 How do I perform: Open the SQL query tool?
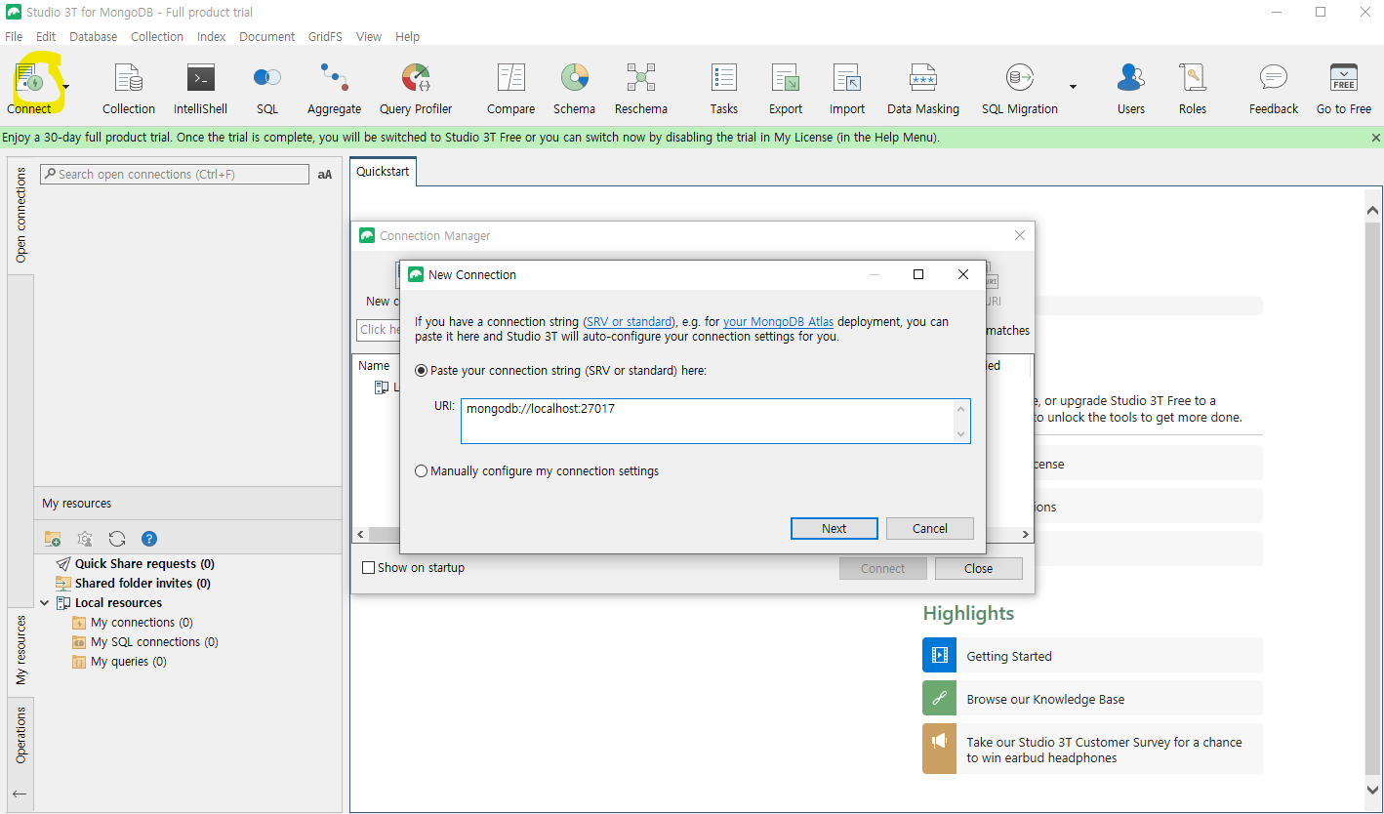click(x=267, y=89)
